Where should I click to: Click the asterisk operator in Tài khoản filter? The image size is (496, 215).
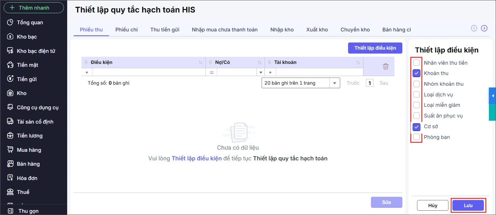coord(270,72)
